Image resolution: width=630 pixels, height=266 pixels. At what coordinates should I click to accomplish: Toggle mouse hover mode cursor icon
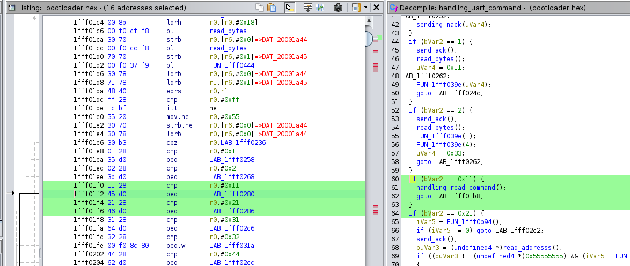click(x=290, y=8)
